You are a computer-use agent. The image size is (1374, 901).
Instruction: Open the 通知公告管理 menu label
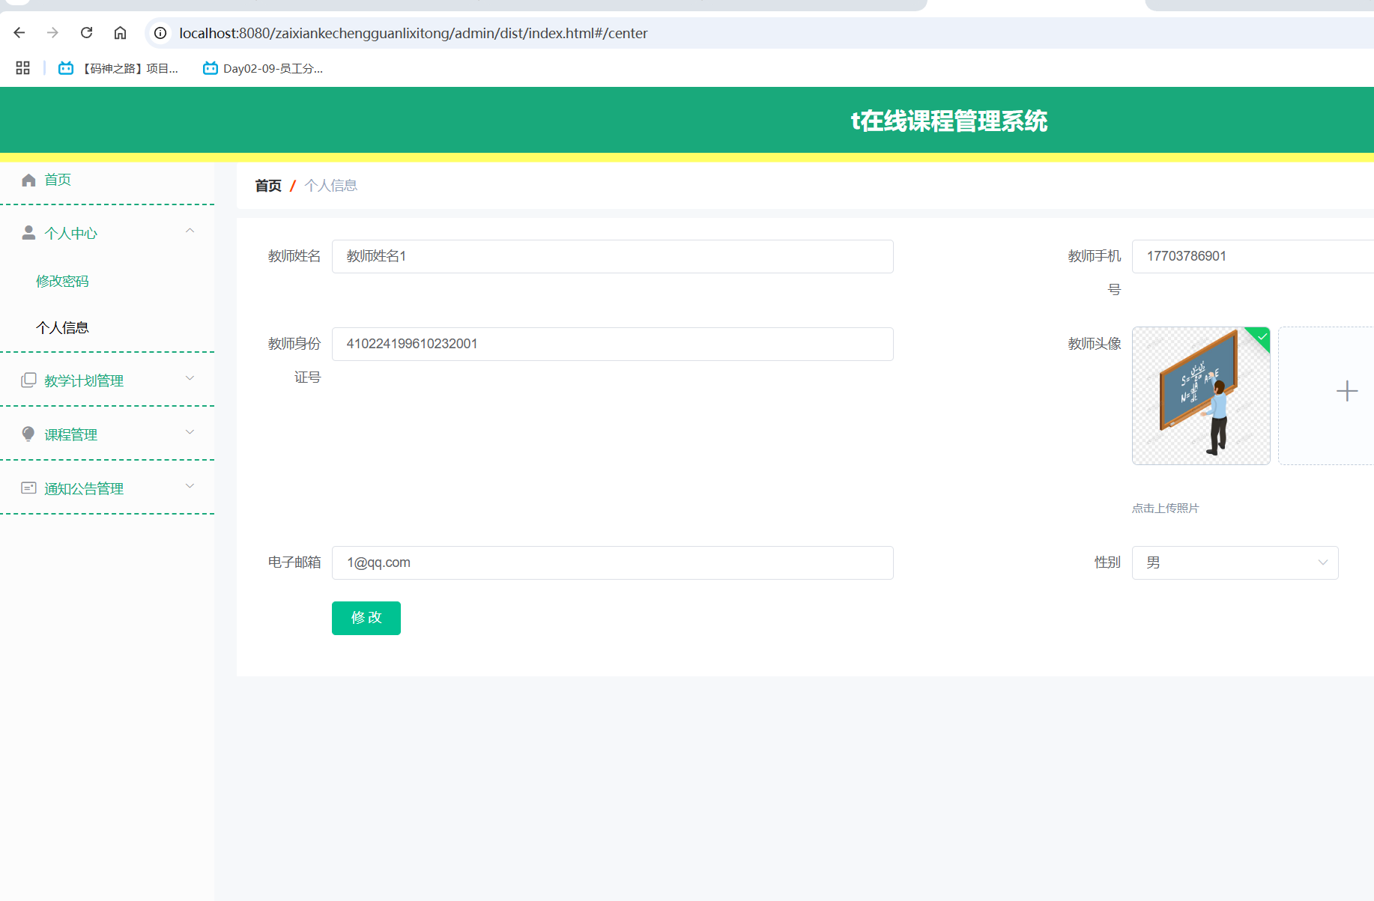(84, 489)
